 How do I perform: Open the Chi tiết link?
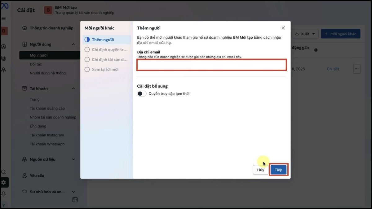333,69
